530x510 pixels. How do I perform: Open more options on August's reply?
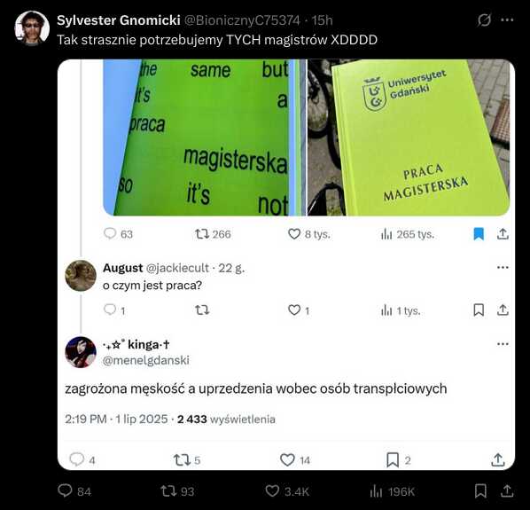tap(503, 268)
